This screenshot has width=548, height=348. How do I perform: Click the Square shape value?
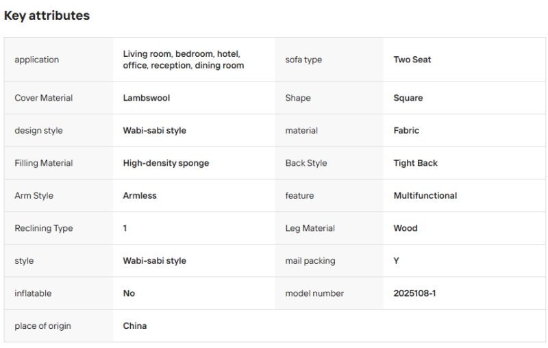point(408,98)
